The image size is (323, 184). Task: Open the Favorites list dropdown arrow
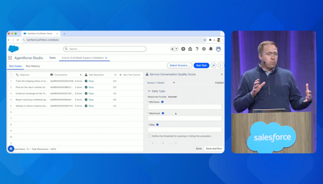(x=176, y=49)
